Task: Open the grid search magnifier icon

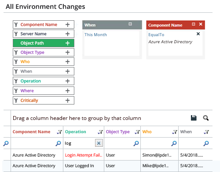Action: [206, 118]
